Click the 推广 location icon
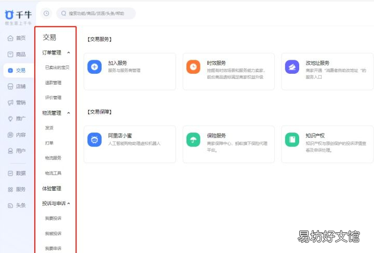 point(10,118)
